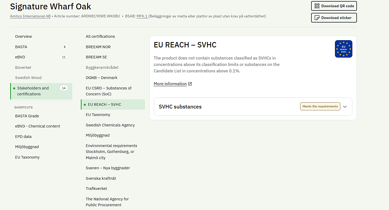The image size is (389, 210).
Task: Select the Byggkeramikrådet certification
Action: 102,67
